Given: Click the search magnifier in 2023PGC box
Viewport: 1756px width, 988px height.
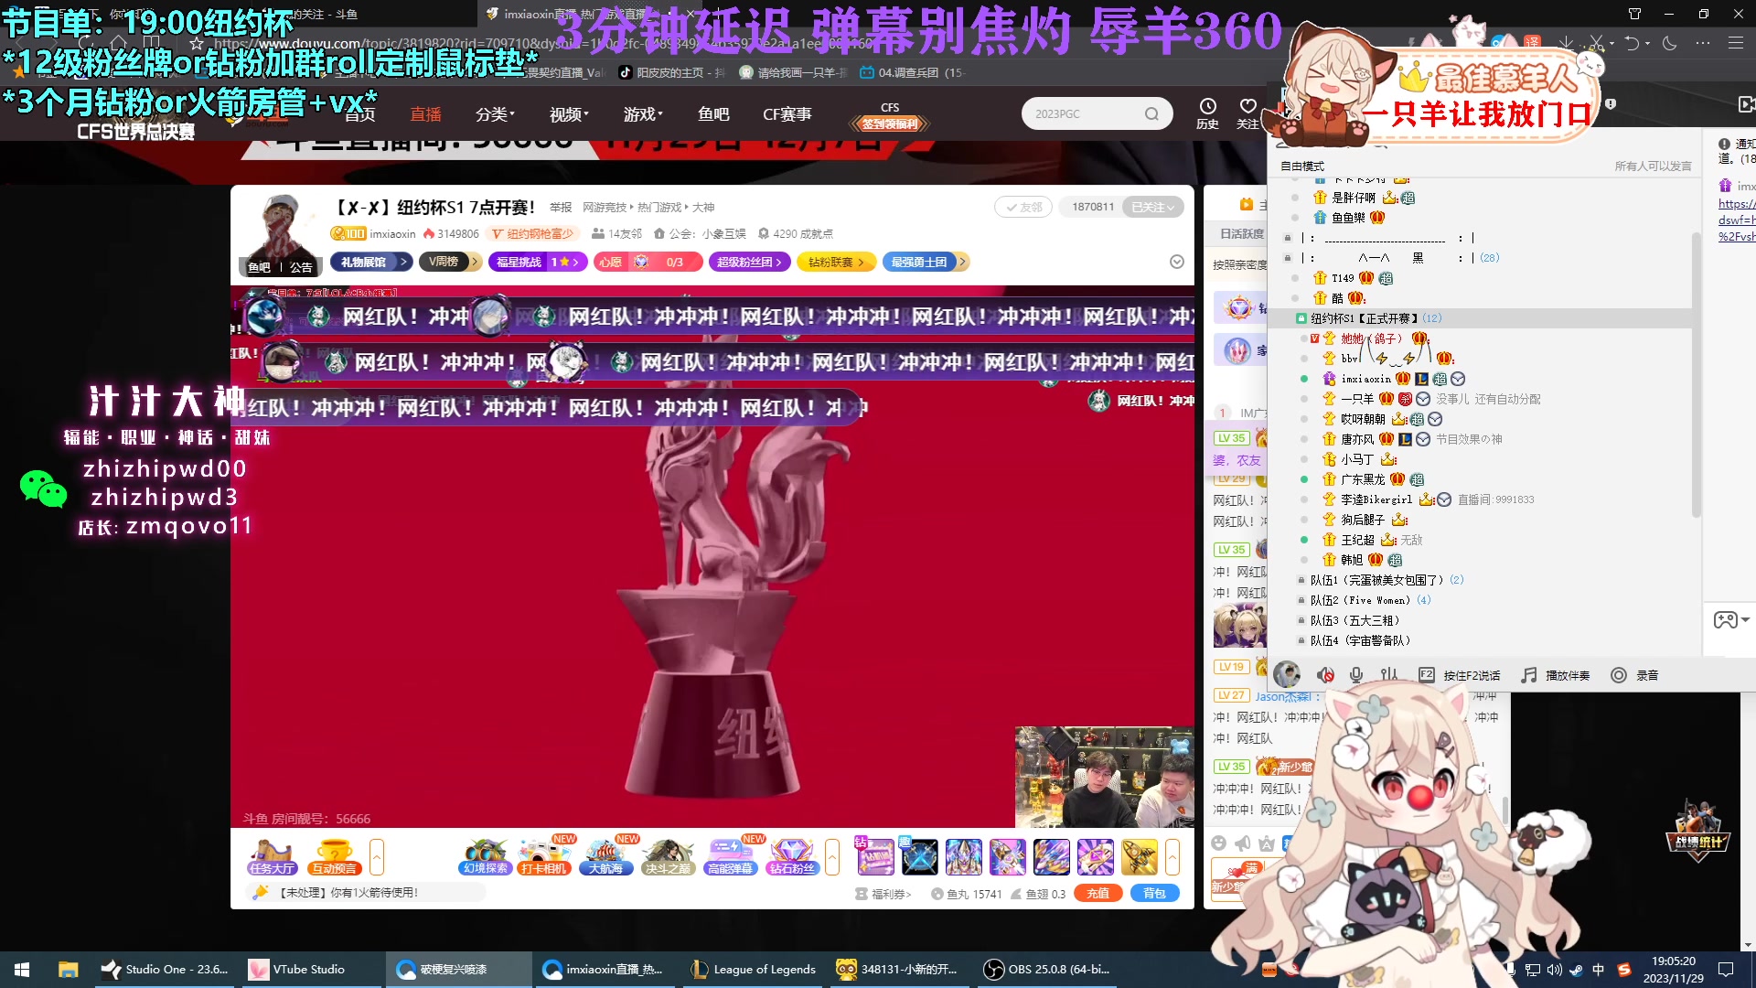Looking at the screenshot, I should pyautogui.click(x=1151, y=113).
